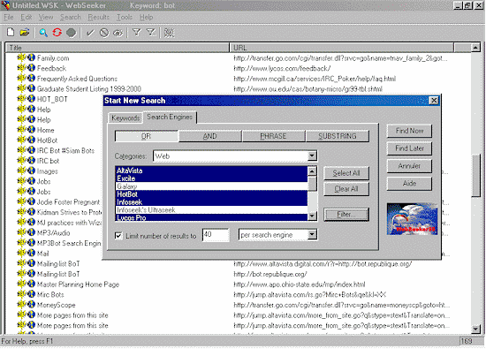Select Infoseek's Ultraseek in the list

211,209
